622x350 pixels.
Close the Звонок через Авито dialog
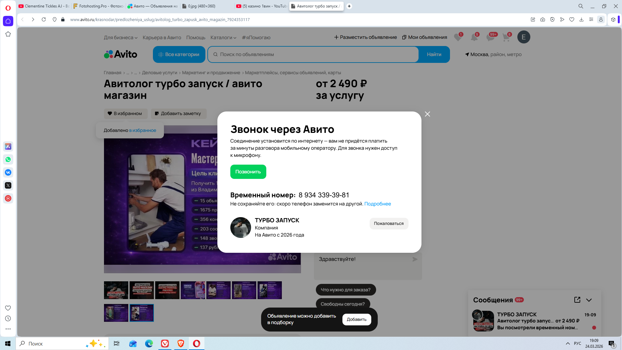pyautogui.click(x=427, y=114)
